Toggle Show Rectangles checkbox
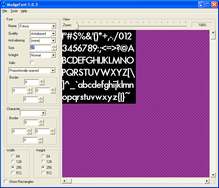 coord(6,182)
